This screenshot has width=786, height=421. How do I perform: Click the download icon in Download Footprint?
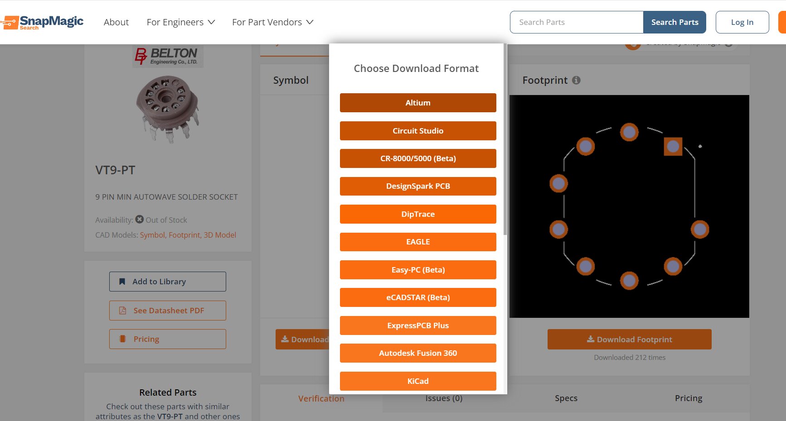point(590,339)
